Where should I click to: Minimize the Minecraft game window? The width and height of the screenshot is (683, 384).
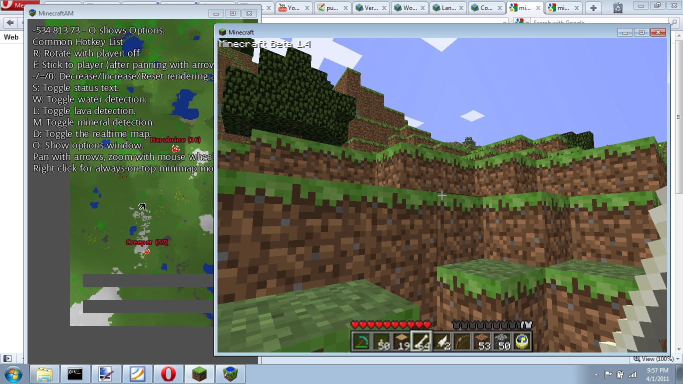(x=625, y=32)
